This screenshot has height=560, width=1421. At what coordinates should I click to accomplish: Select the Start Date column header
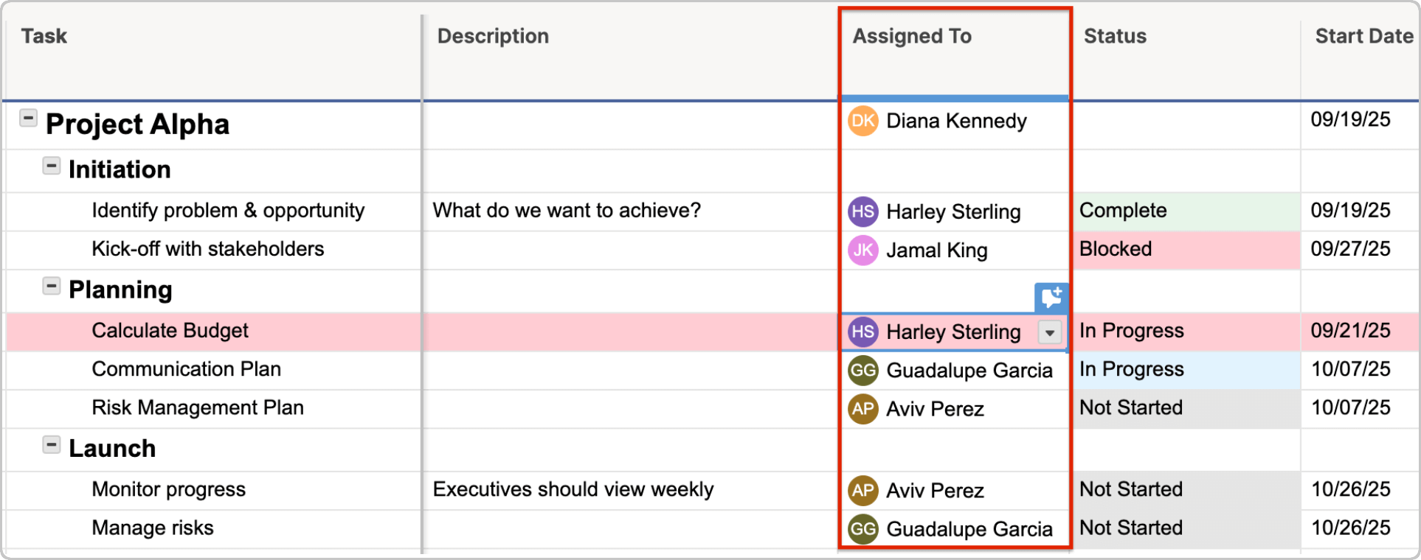point(1363,36)
